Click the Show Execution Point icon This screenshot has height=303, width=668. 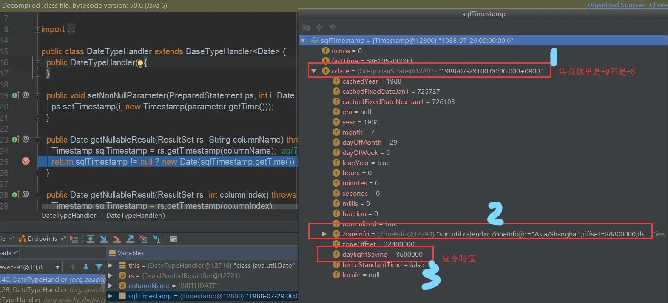click(74, 239)
